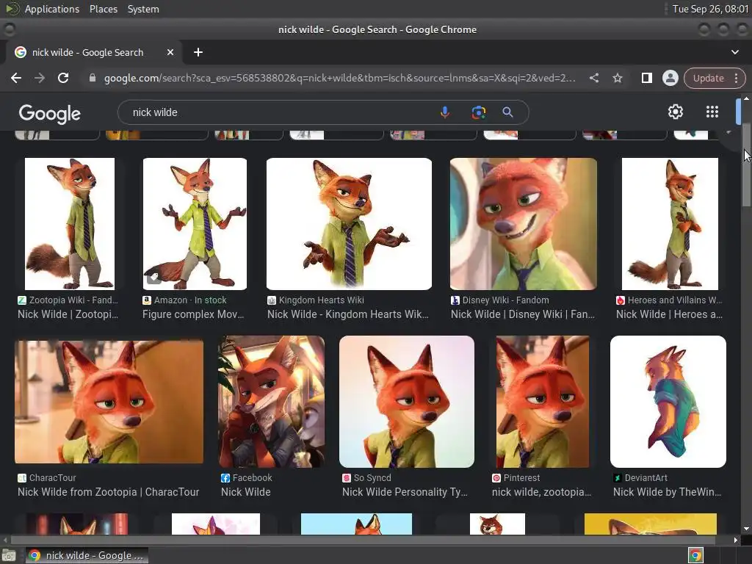Click the vertical scrollbar thumb
Image resolution: width=752 pixels, height=564 pixels.
click(x=746, y=165)
